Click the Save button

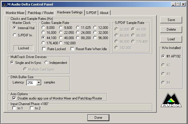pyautogui.click(x=171, y=20)
